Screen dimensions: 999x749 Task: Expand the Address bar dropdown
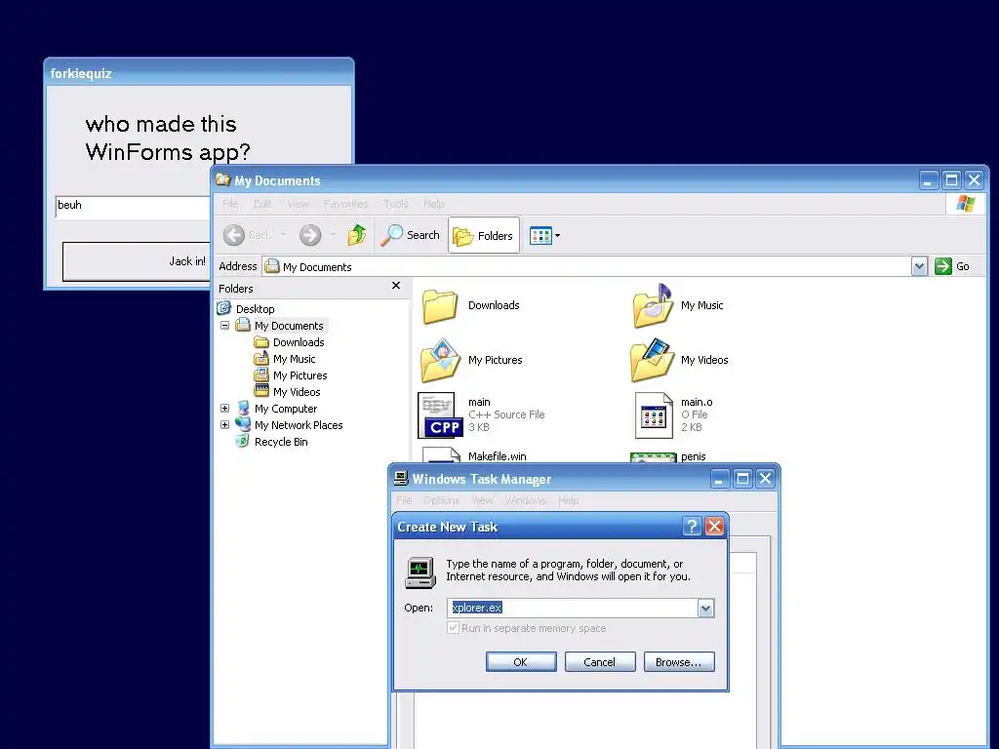(919, 266)
